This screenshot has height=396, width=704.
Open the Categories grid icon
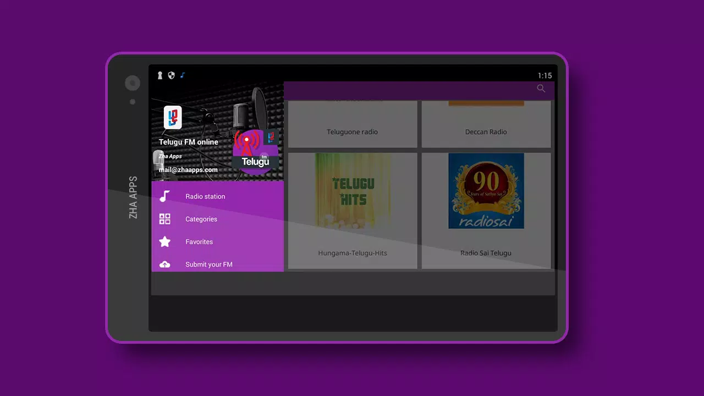click(164, 219)
